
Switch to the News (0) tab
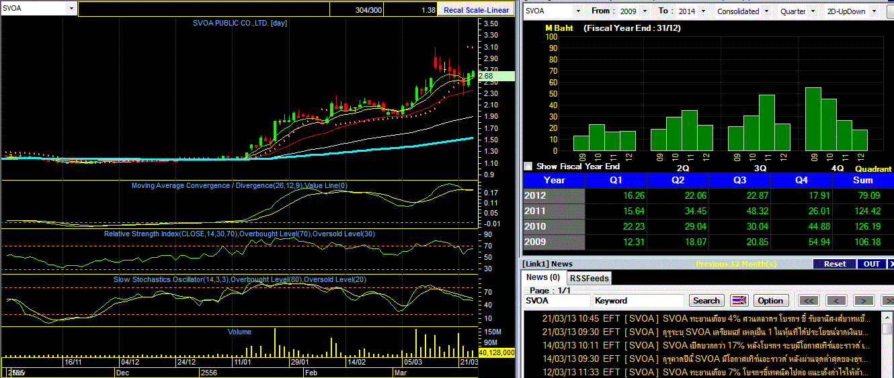click(x=543, y=277)
